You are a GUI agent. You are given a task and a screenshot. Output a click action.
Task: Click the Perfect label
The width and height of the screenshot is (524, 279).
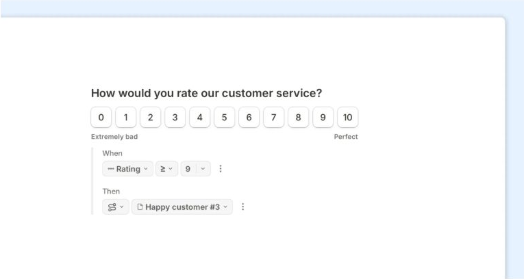(x=346, y=137)
